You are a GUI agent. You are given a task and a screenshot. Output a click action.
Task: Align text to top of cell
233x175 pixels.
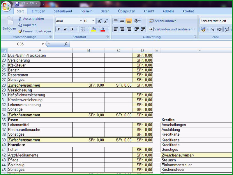coord(116,21)
